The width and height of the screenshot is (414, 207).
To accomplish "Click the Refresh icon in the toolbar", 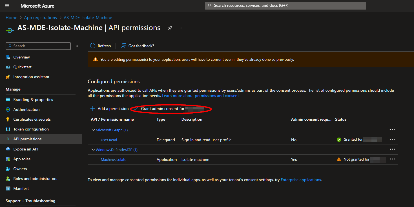I will tap(92, 46).
